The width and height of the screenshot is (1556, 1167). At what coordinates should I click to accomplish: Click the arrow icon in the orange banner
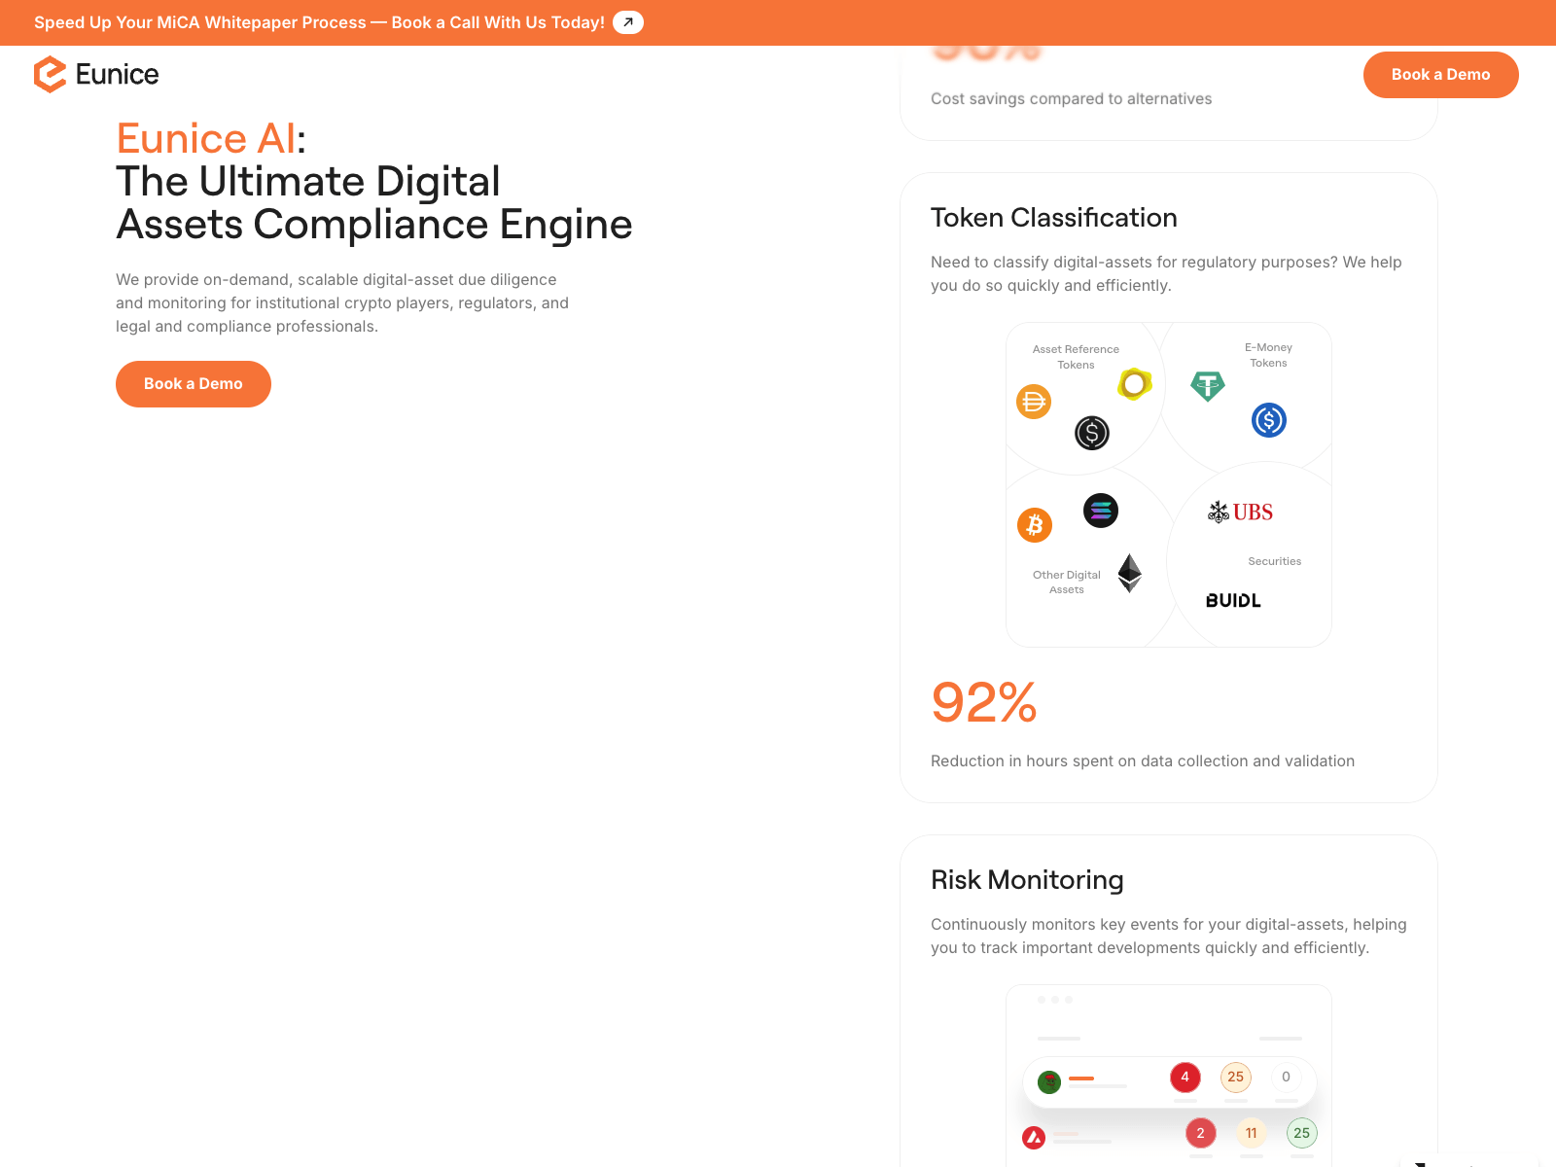[628, 22]
